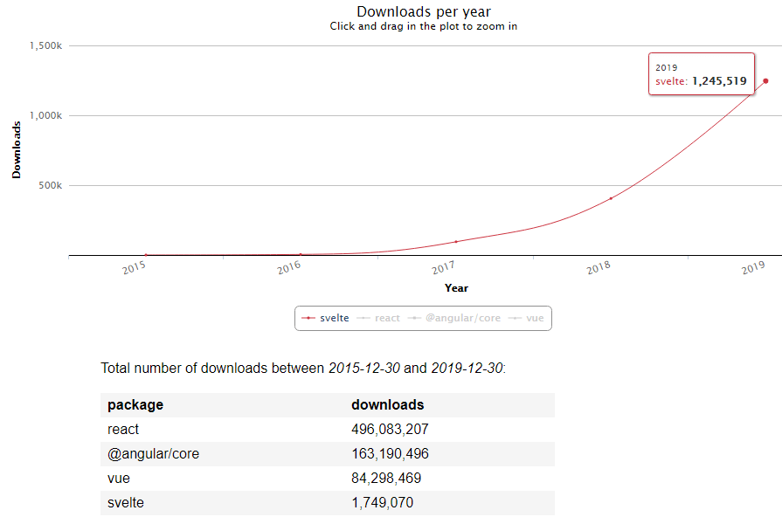Click the @angular/core downloads value 163,190,496
This screenshot has height=524, width=782.
[390, 454]
